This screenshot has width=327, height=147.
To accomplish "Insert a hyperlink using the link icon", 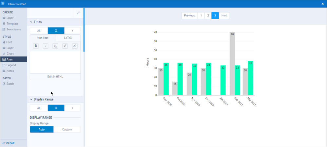I will point(75,46).
